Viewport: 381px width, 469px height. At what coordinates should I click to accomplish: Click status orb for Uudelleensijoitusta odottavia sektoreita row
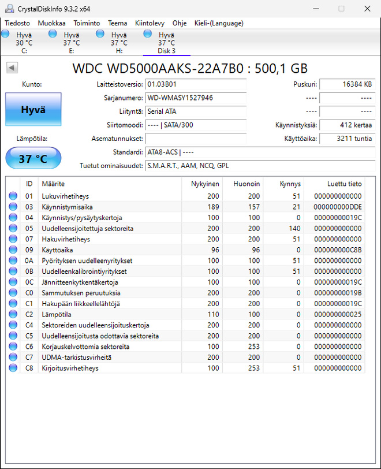13,336
